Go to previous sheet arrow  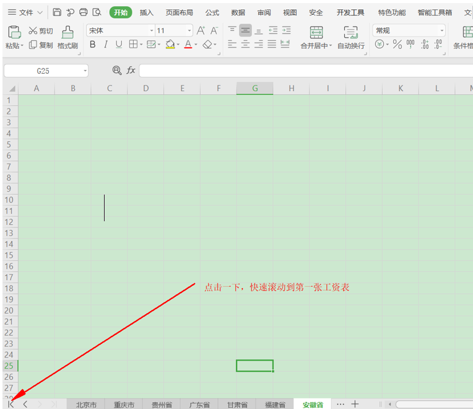pos(25,404)
